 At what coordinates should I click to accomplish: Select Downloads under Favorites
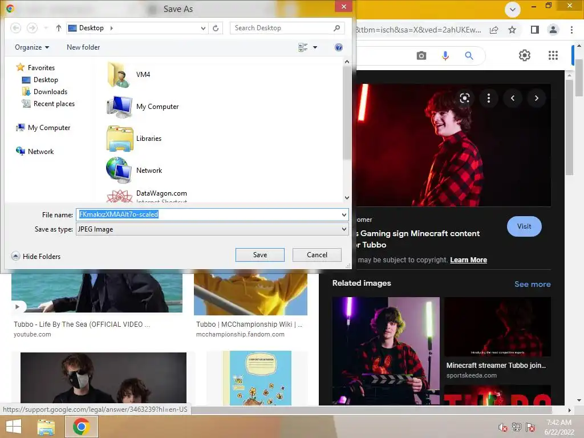[x=44, y=92]
